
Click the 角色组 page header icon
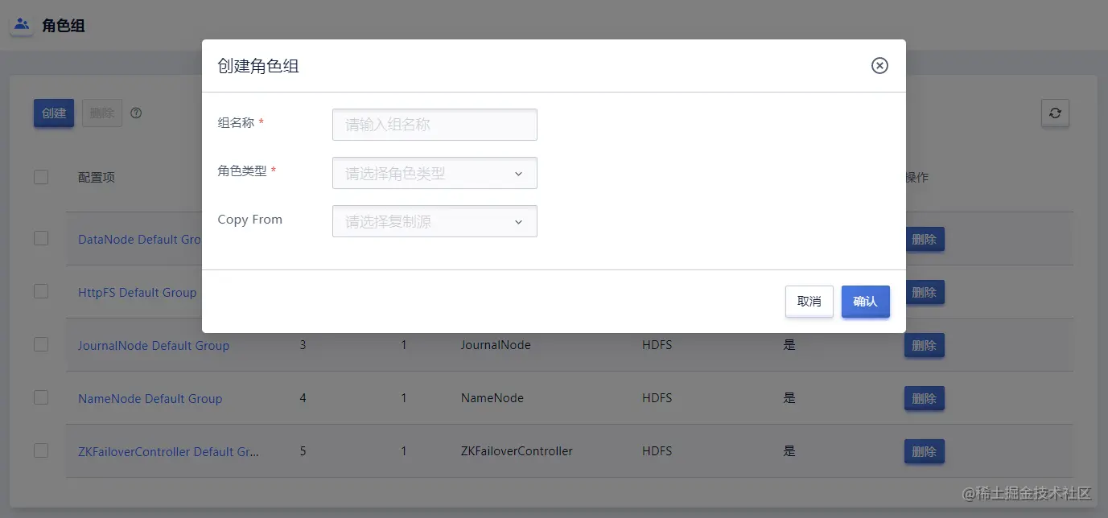(x=22, y=25)
